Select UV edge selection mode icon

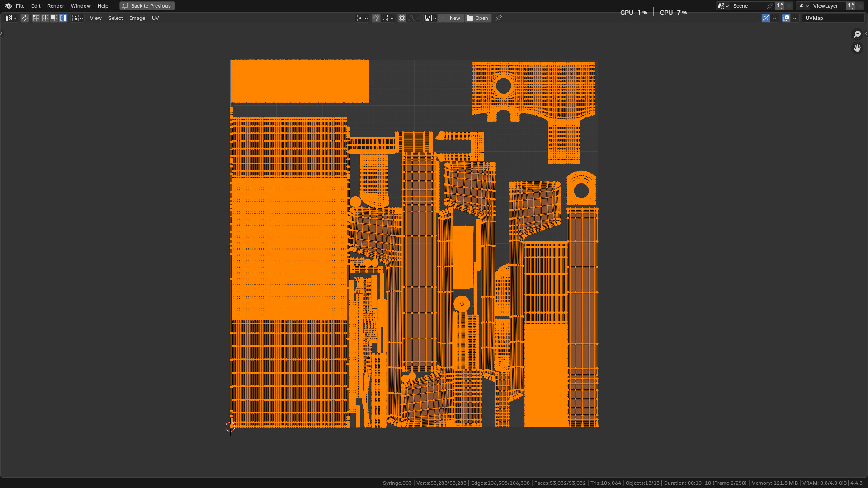click(x=45, y=18)
